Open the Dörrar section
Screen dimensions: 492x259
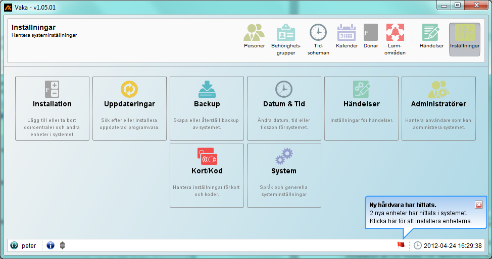click(371, 36)
